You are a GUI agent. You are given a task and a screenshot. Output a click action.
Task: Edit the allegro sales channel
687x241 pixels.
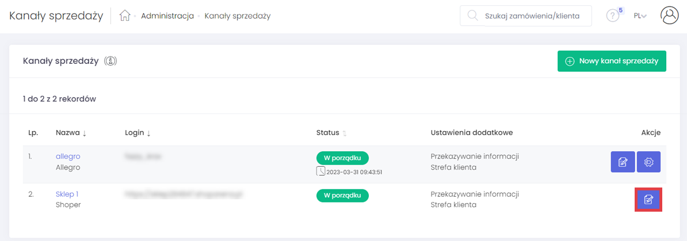(x=623, y=162)
